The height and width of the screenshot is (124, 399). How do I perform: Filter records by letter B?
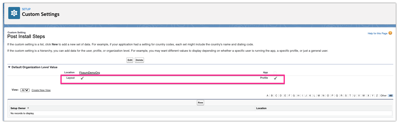pyautogui.click(x=272, y=95)
